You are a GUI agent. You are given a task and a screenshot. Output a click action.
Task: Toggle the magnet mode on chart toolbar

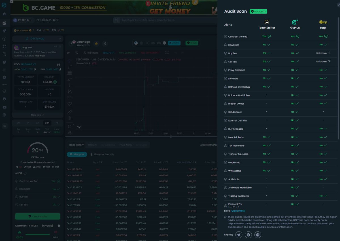click(70, 126)
